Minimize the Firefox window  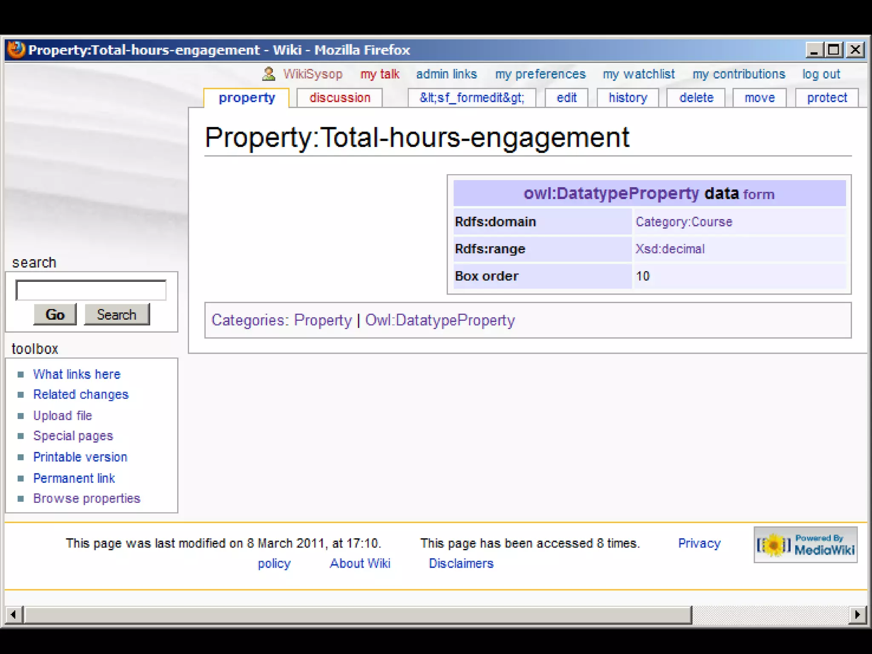tap(814, 50)
